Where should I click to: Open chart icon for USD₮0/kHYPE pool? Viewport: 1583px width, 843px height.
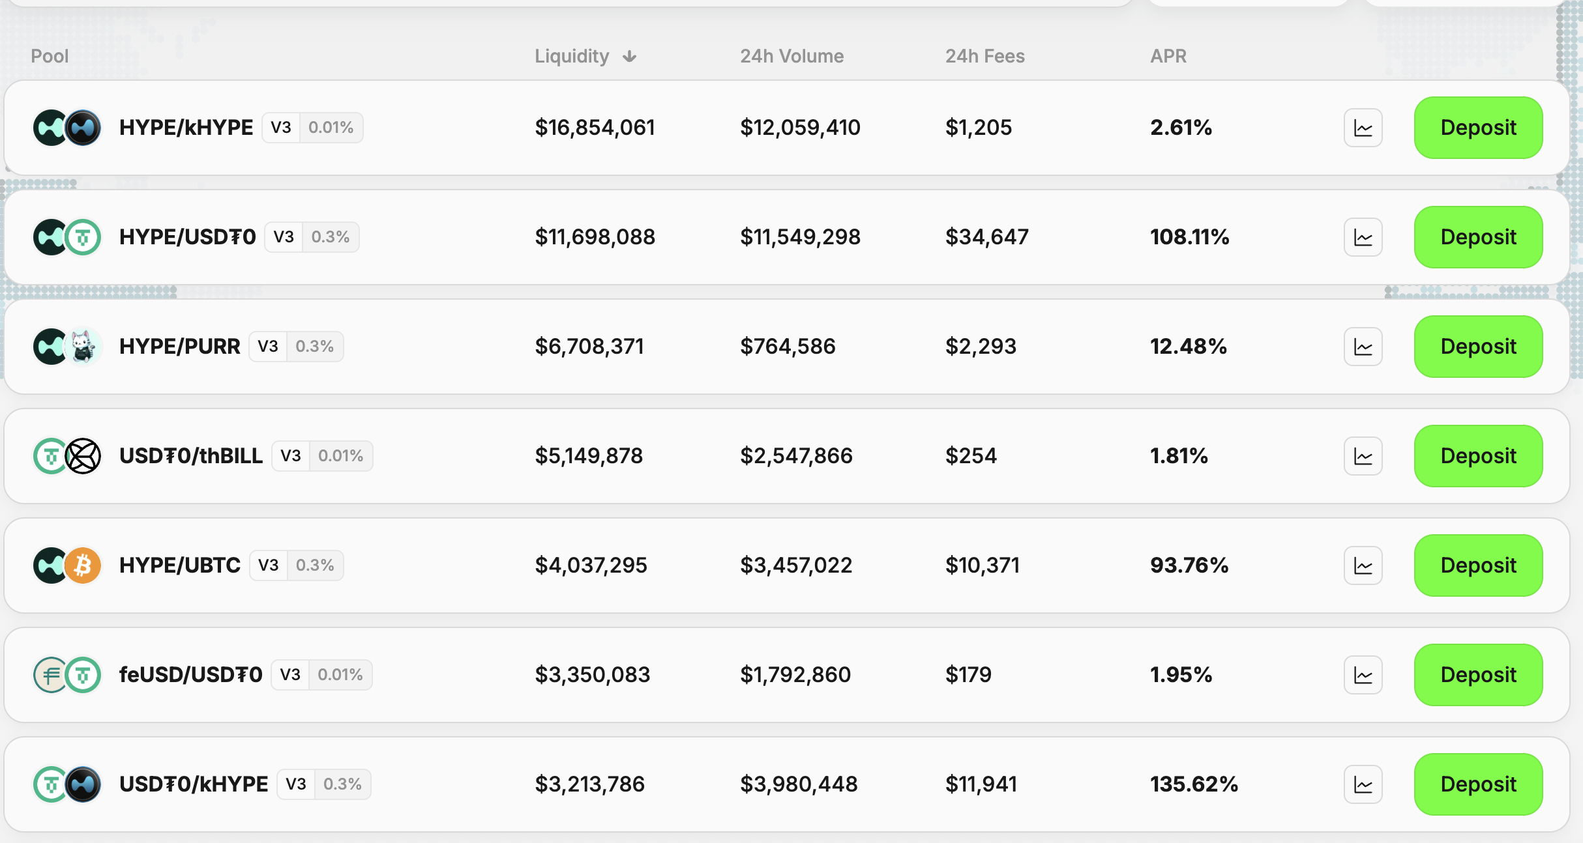[1363, 784]
